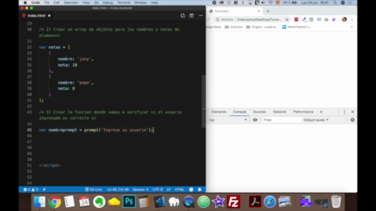Open Console settings gear

[352, 120]
